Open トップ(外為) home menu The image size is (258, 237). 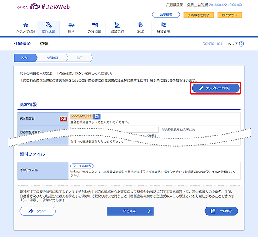tap(25, 28)
